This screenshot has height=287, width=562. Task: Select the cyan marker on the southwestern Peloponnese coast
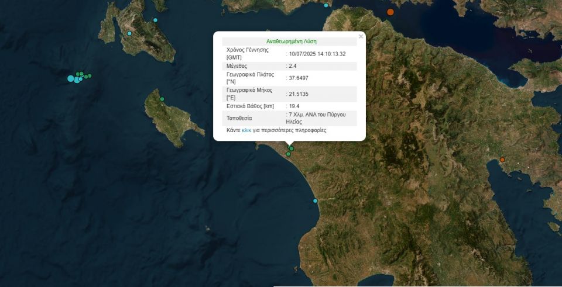pyautogui.click(x=315, y=201)
